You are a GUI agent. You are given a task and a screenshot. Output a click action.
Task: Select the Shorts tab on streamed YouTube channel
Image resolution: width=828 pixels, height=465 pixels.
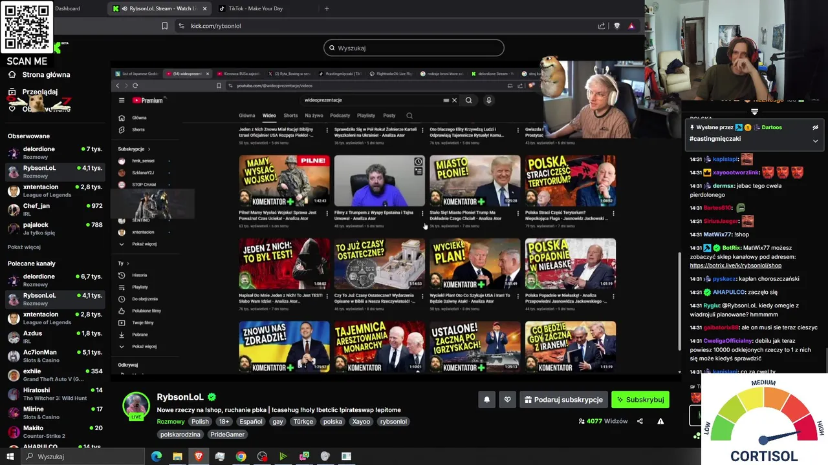291,116
